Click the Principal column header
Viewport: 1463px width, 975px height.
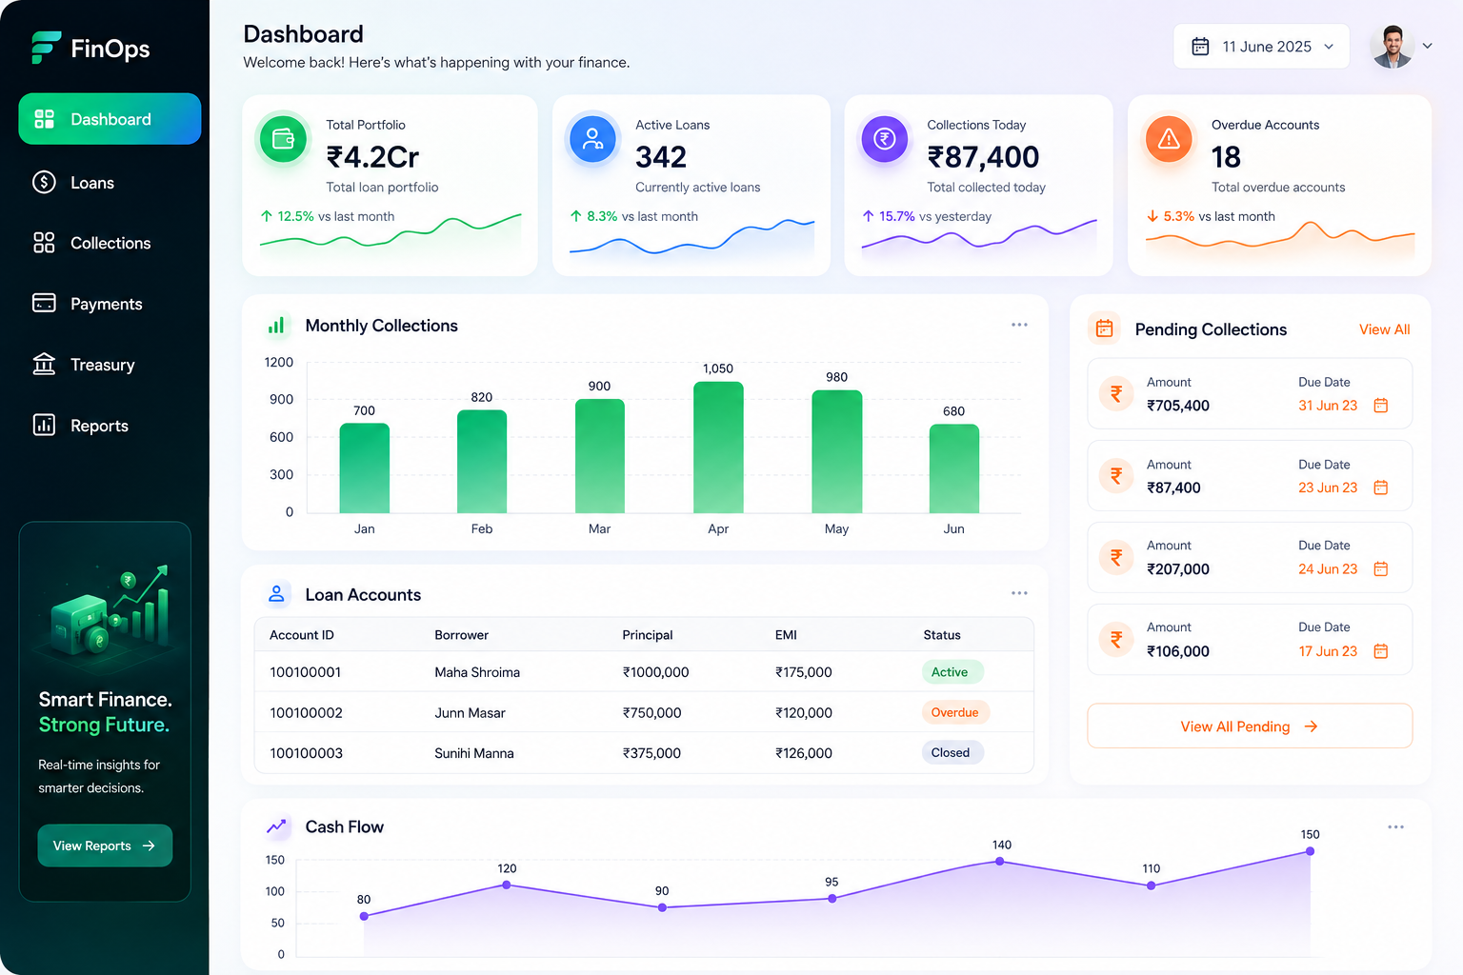point(648,635)
